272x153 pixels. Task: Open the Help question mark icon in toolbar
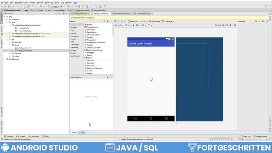(x=105, y=6)
